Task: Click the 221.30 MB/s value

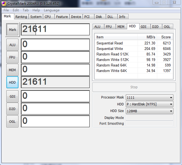Action: click(150, 43)
